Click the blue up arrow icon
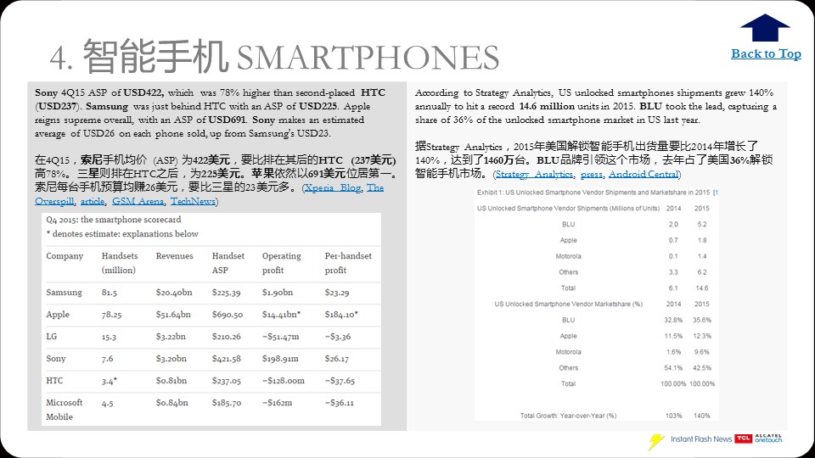815x458 pixels. point(765,27)
